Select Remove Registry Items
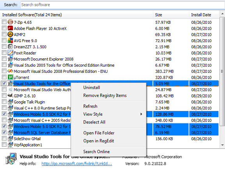This screenshot has width=225, height=169. [105, 95]
